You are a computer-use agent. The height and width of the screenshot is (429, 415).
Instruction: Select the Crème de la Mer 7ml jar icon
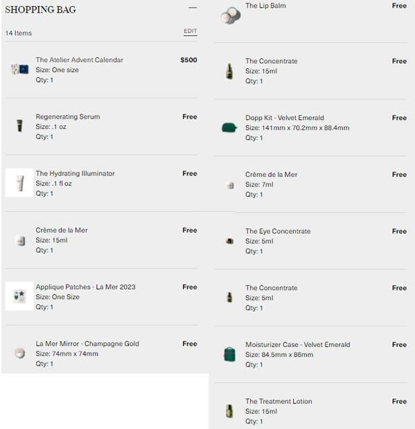click(x=230, y=185)
